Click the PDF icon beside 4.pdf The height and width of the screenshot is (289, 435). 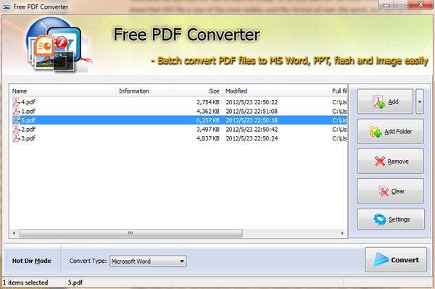pyautogui.click(x=17, y=101)
